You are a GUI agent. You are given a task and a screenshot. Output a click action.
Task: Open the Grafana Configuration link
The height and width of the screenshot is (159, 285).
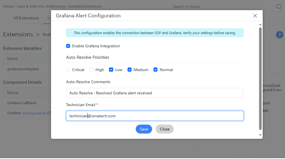(34, 113)
